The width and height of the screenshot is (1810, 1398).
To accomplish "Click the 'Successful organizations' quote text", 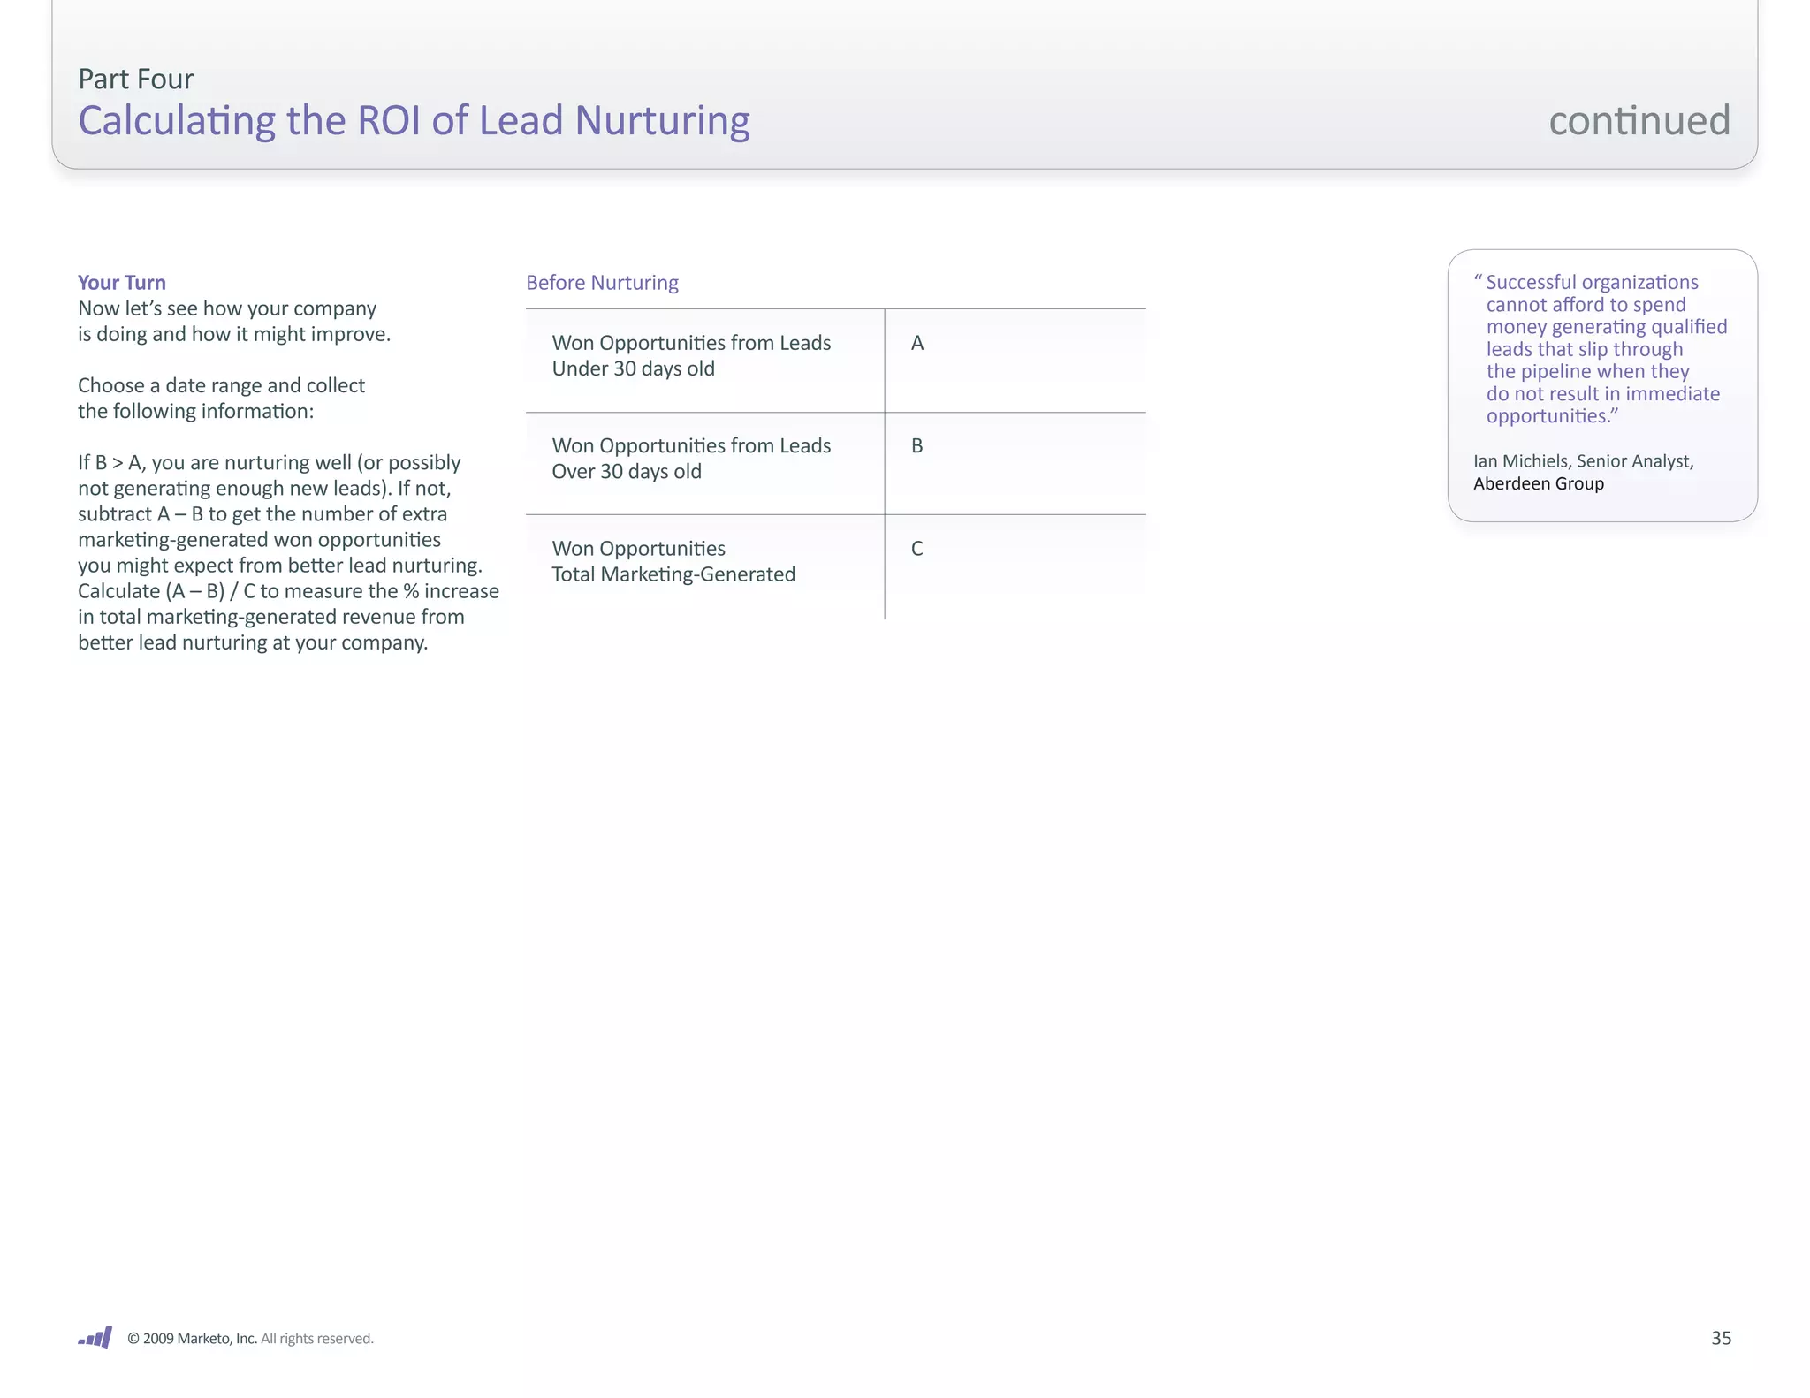I will click(1600, 349).
